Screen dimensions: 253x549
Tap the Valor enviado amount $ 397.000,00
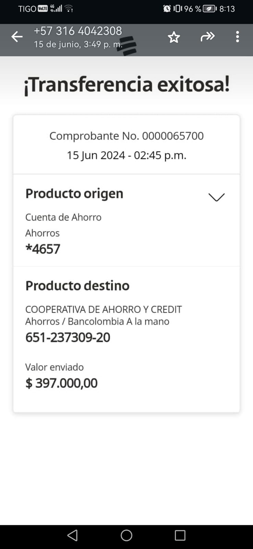coord(62,383)
